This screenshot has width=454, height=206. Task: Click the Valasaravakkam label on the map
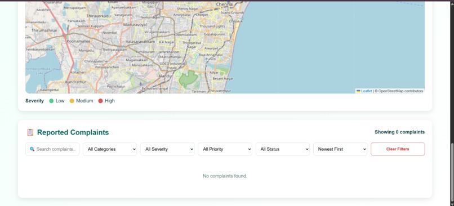coord(140,42)
